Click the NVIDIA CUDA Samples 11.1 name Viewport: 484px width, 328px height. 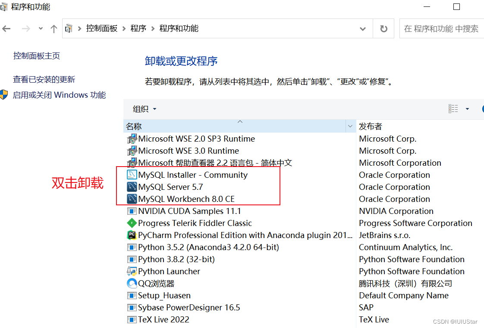tap(189, 211)
